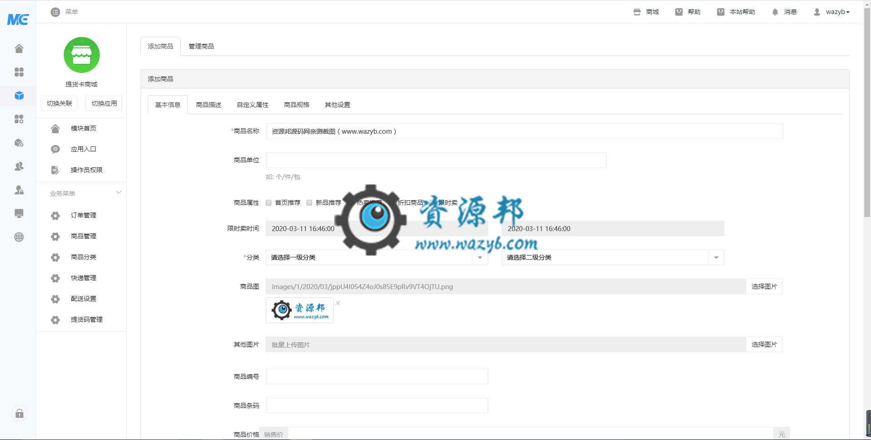Open 本站帮助 in top bar
Viewport: 871px width, 440px height.
click(x=736, y=12)
